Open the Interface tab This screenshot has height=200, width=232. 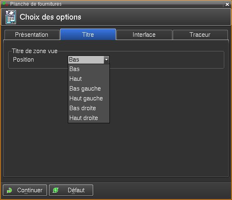coord(144,35)
